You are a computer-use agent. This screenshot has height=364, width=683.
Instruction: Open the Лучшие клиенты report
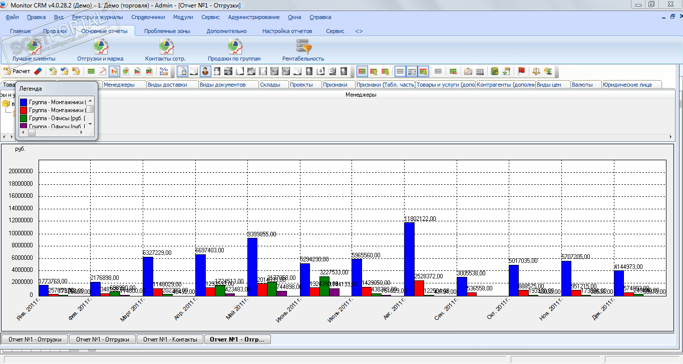pos(34,48)
